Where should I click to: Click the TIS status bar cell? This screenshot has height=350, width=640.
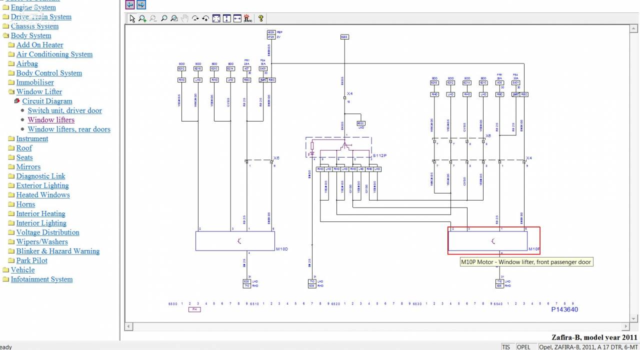coord(507,346)
